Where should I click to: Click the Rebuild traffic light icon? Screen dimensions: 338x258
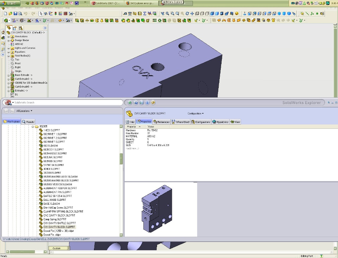(55, 14)
